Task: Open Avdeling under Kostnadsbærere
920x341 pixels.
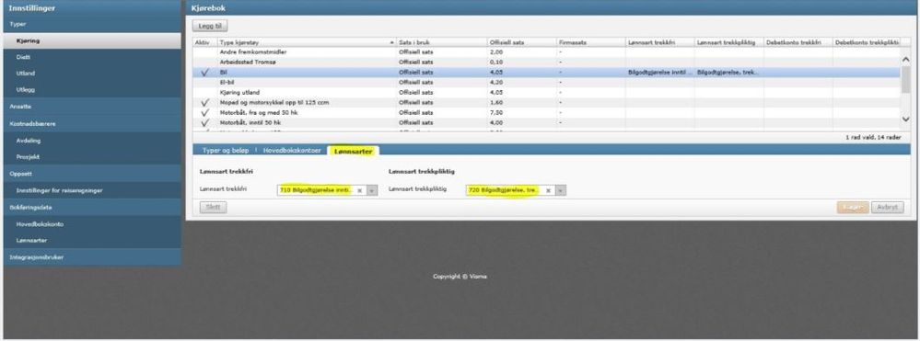Action: (x=92, y=141)
